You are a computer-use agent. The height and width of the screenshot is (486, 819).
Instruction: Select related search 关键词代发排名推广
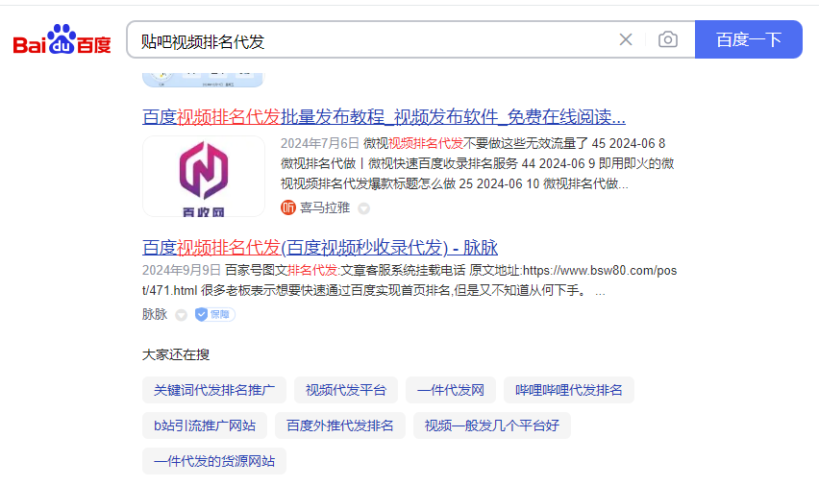point(214,390)
